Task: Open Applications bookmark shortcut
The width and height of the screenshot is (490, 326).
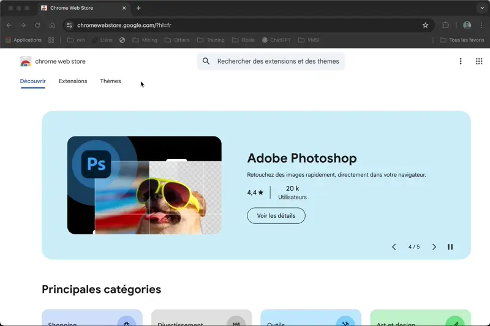Action: tap(23, 40)
